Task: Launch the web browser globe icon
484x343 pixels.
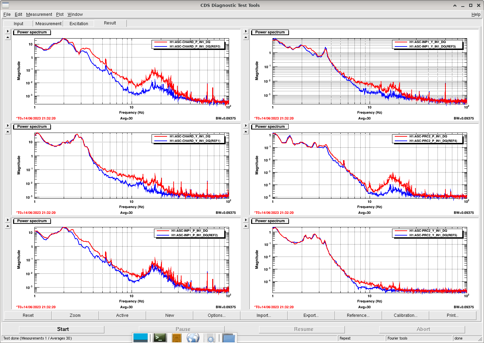Action: click(193, 338)
